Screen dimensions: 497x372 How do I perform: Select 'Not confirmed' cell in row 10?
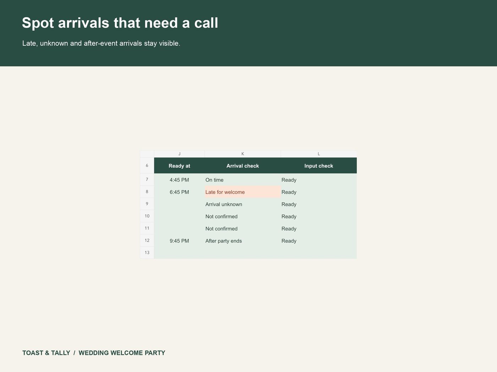point(243,216)
